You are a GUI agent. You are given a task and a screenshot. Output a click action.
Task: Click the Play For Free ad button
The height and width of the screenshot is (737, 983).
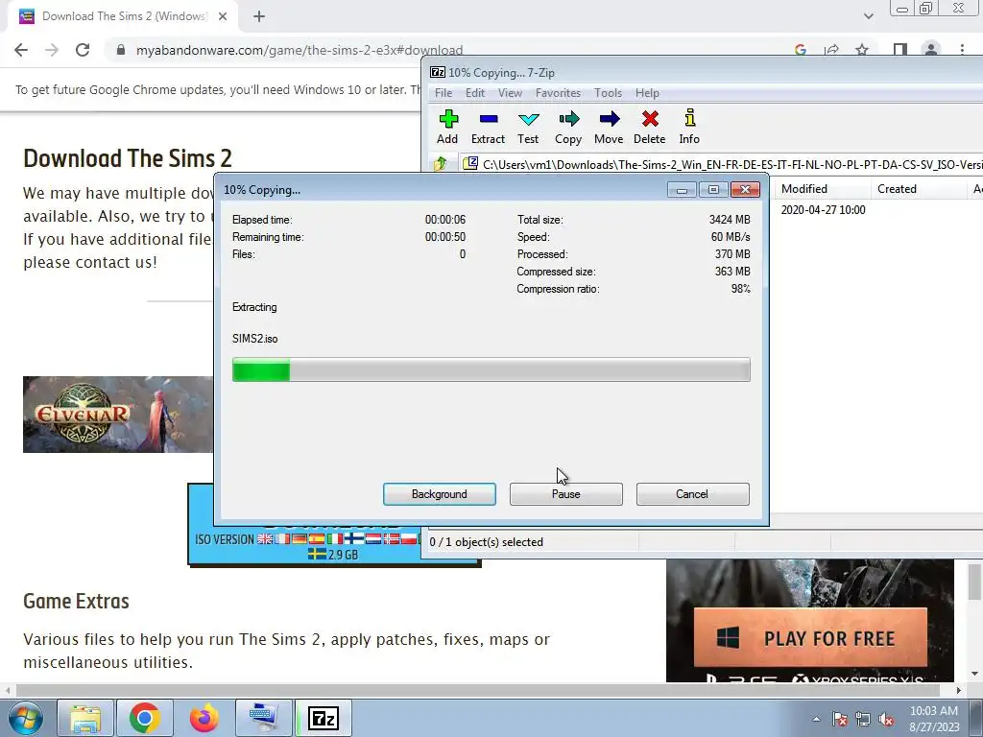[810, 638]
